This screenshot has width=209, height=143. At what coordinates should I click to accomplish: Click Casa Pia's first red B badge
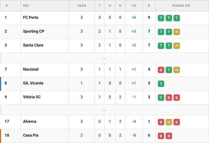click(161, 136)
